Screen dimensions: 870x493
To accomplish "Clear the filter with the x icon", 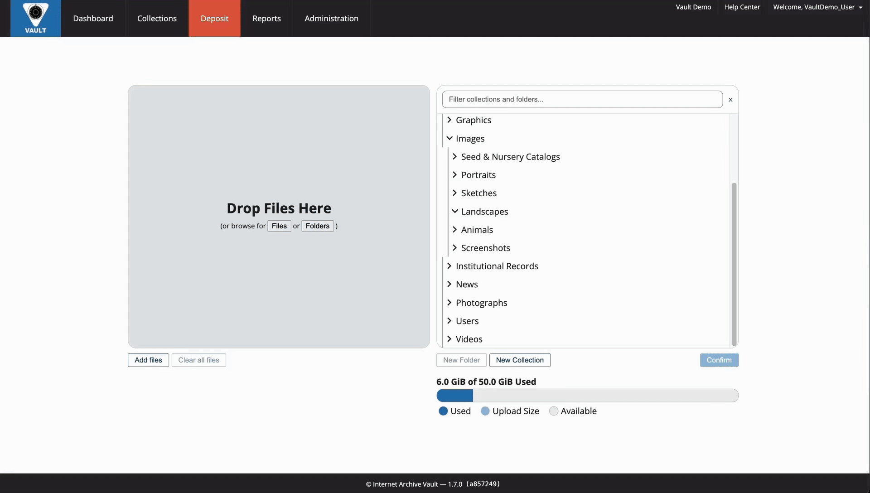I will tap(730, 100).
